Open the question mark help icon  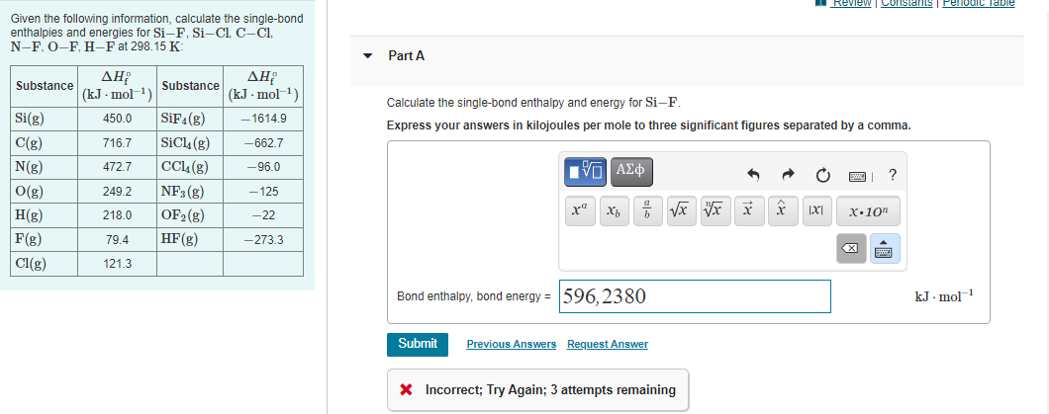pyautogui.click(x=893, y=176)
